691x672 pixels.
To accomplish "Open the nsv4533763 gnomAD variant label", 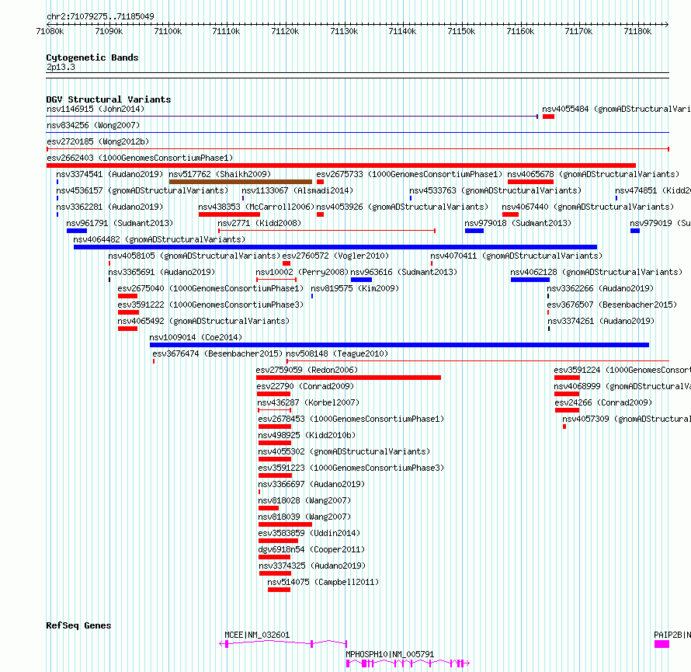I will [x=495, y=190].
